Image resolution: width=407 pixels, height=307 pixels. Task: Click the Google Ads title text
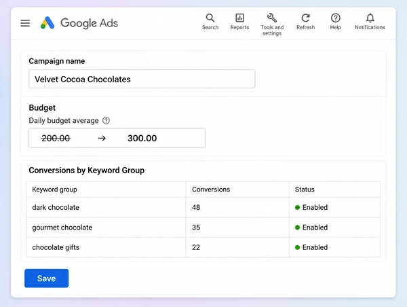[89, 23]
